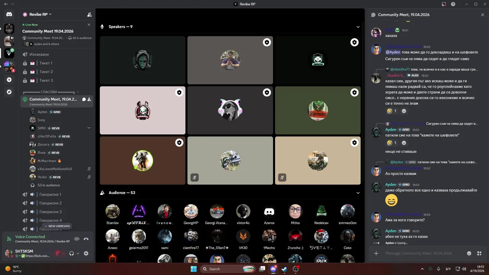
Task: Click the Windows taskbar Search box
Action: click(x=228, y=269)
